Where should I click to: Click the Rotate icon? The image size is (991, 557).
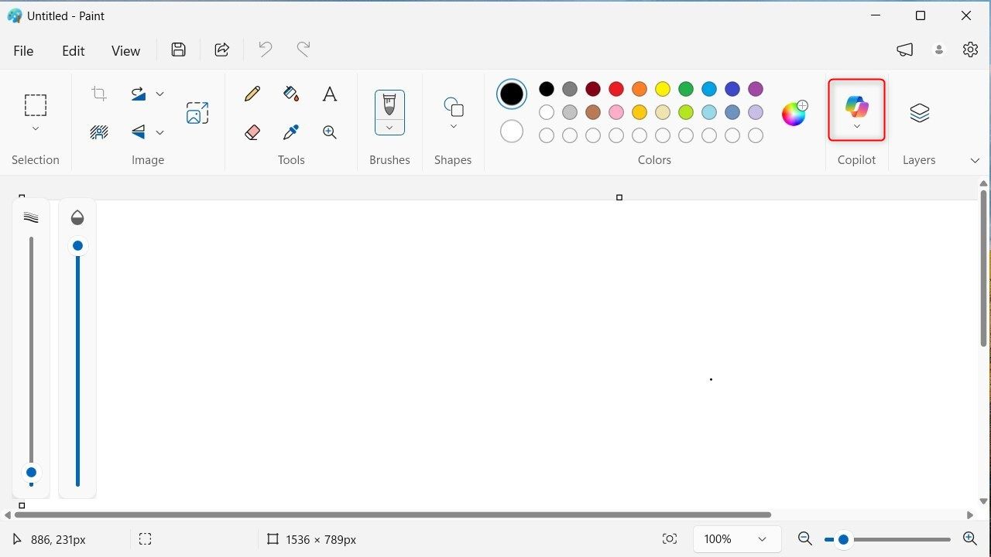point(139,94)
